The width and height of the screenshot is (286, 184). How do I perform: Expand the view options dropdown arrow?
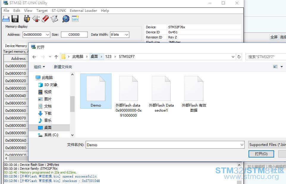click(x=282, y=67)
